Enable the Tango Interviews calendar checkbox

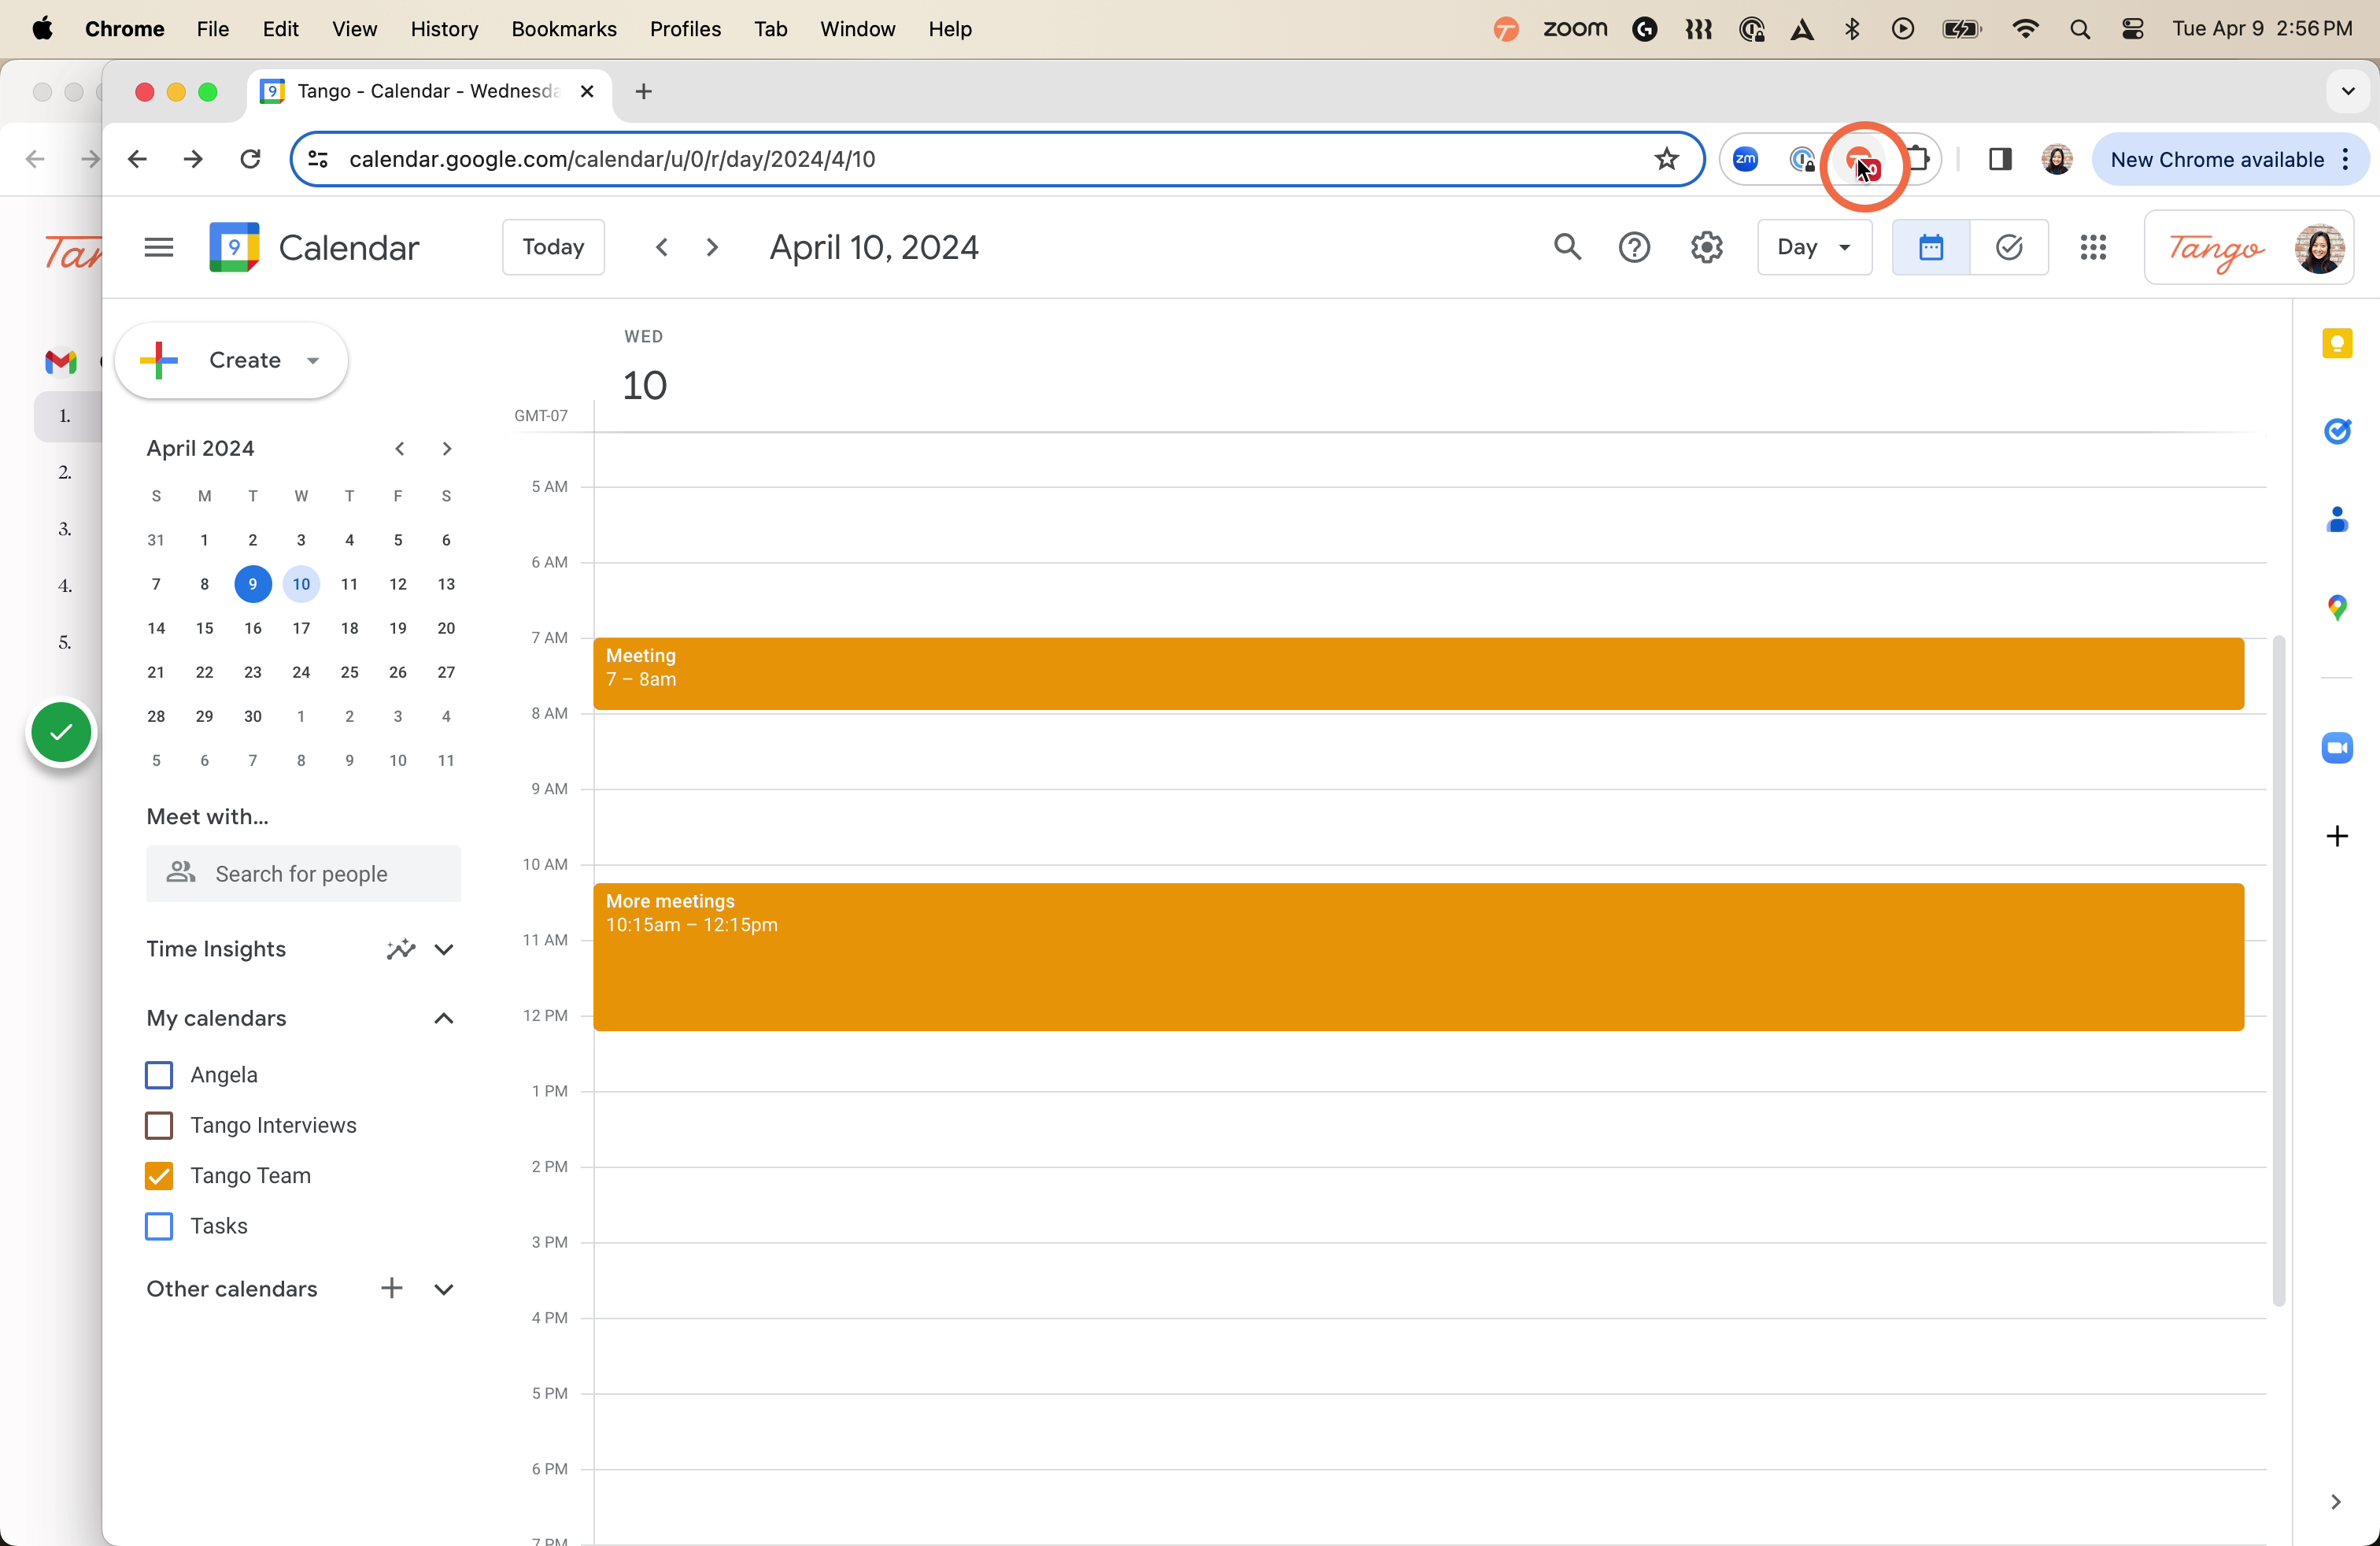pos(159,1125)
